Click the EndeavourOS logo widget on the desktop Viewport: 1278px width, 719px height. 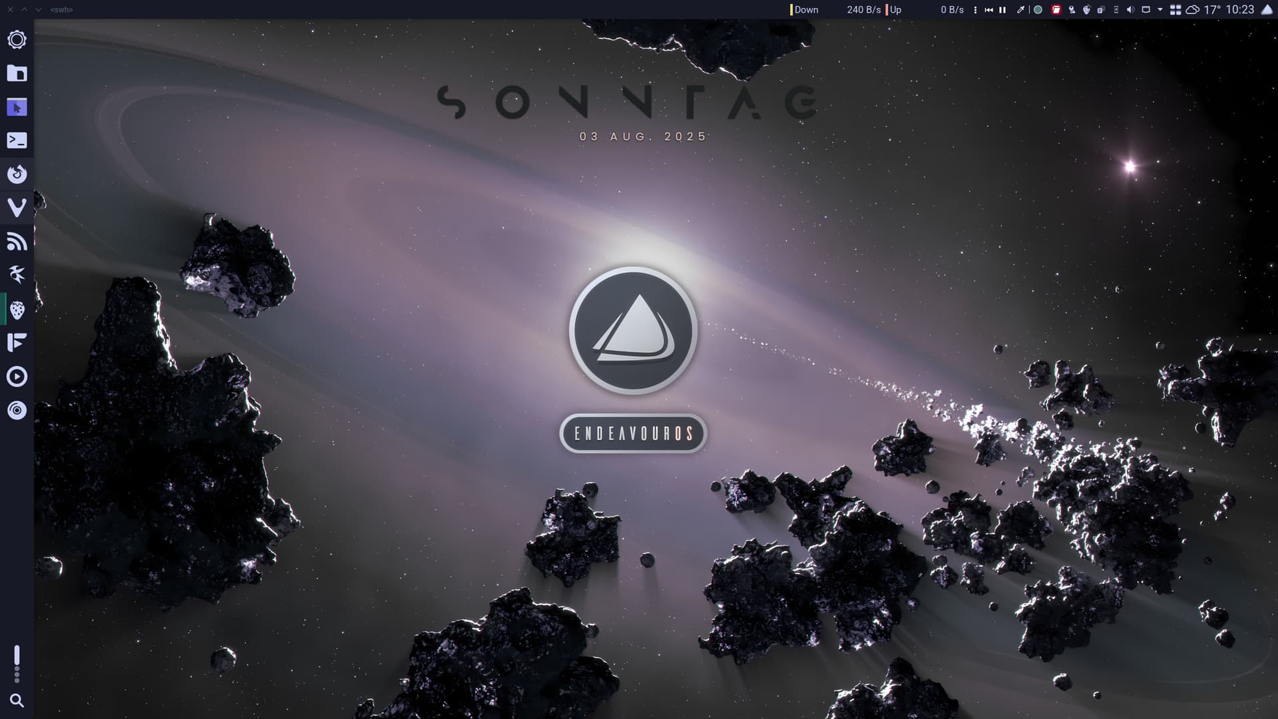[x=633, y=331]
